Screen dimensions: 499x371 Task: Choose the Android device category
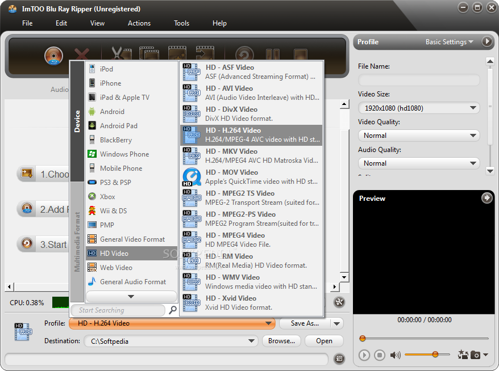pyautogui.click(x=131, y=112)
